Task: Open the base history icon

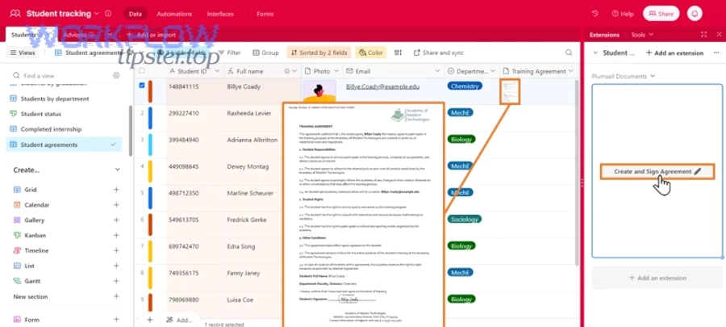Action: click(x=595, y=14)
